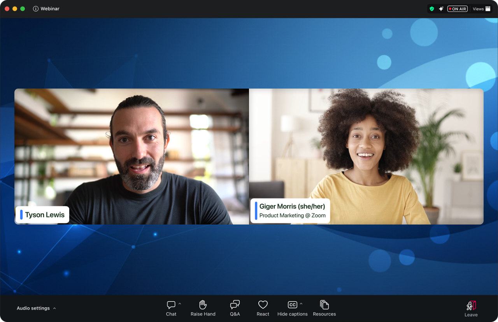Click the Leave webinar icon
This screenshot has height=322, width=498.
(471, 306)
